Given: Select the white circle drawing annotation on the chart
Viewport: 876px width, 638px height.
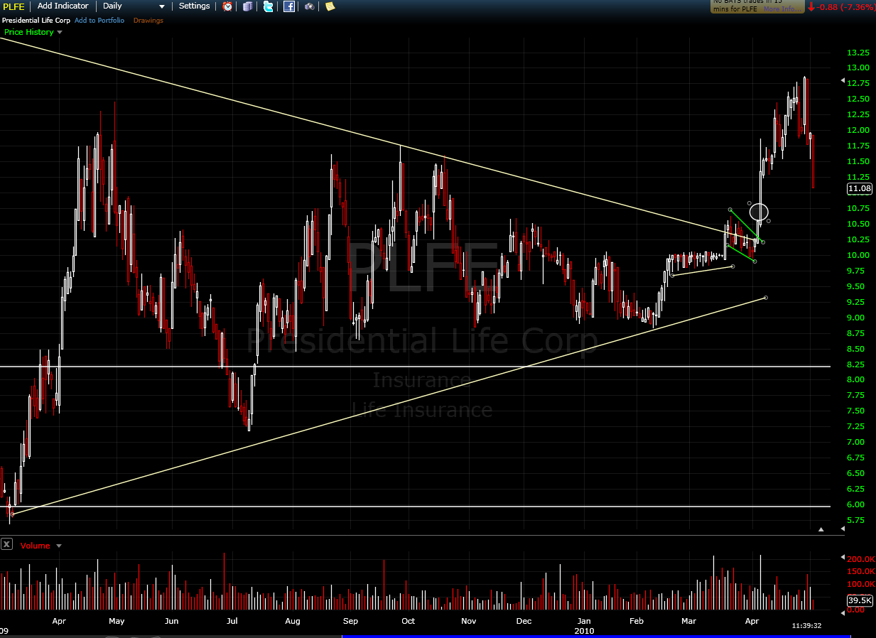Looking at the screenshot, I should click(759, 212).
